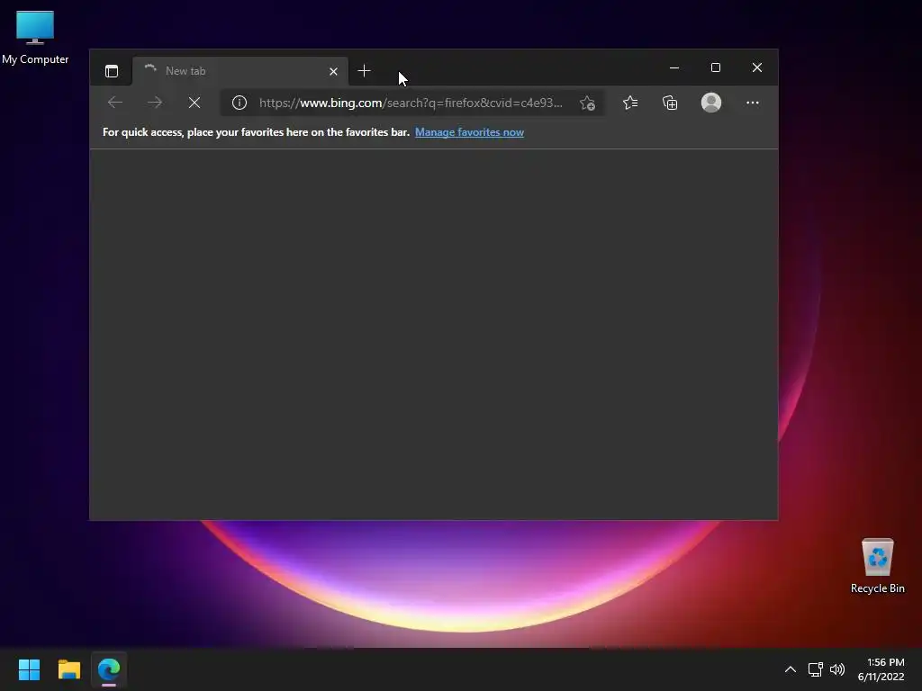Viewport: 922px width, 691px height.
Task: Click the bing.com address bar URL
Action: pyautogui.click(x=411, y=103)
